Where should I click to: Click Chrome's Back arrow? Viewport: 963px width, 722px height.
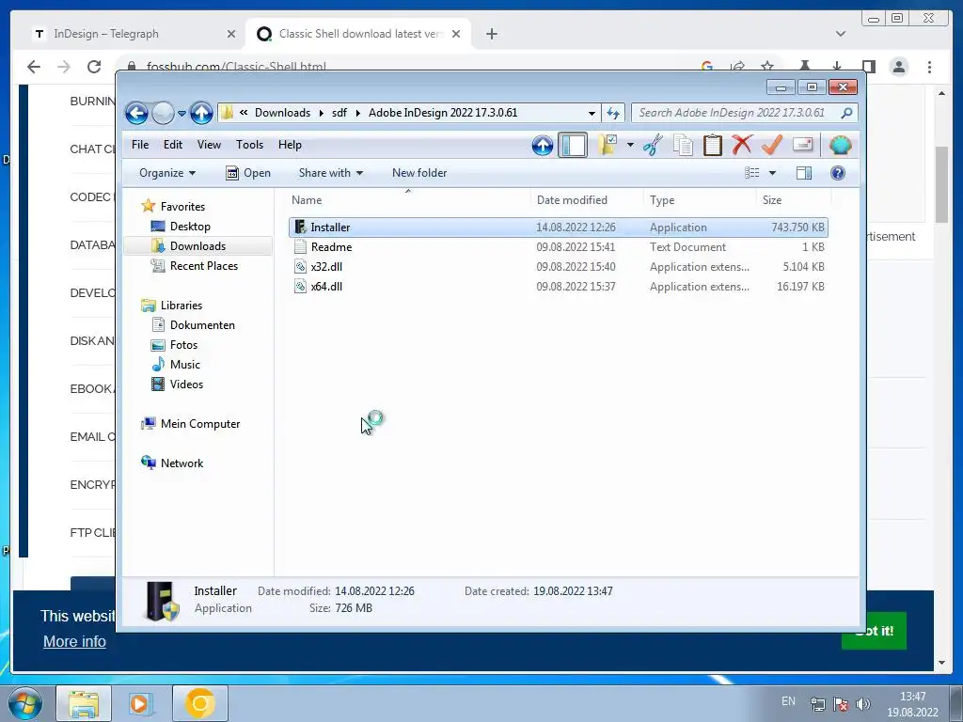pos(34,67)
